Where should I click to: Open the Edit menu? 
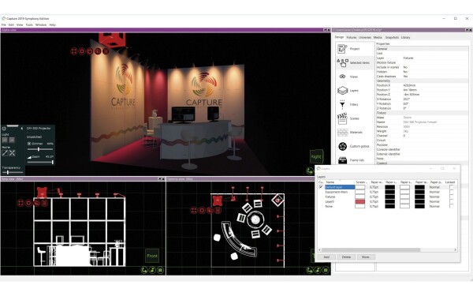coord(11,24)
